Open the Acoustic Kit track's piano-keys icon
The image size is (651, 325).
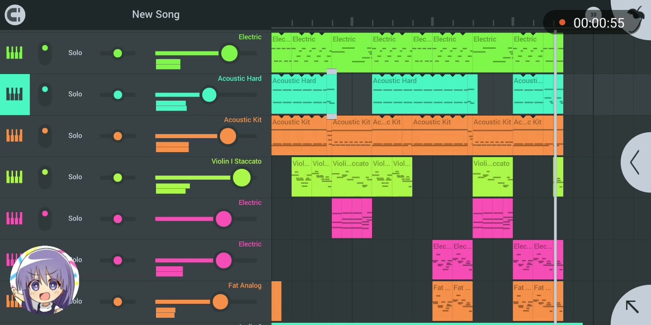pos(14,136)
